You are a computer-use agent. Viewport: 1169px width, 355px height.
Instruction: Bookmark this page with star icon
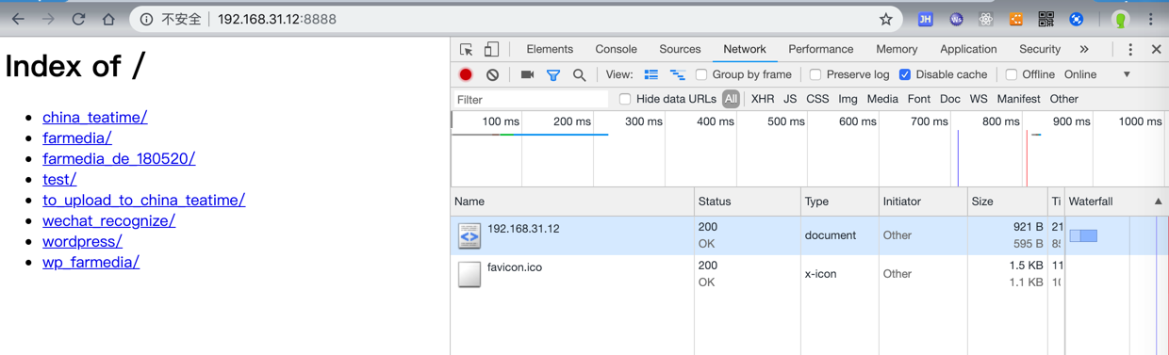coord(885,19)
